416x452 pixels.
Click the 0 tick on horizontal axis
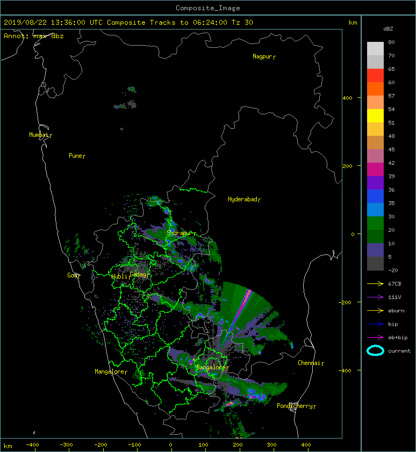coord(170,445)
